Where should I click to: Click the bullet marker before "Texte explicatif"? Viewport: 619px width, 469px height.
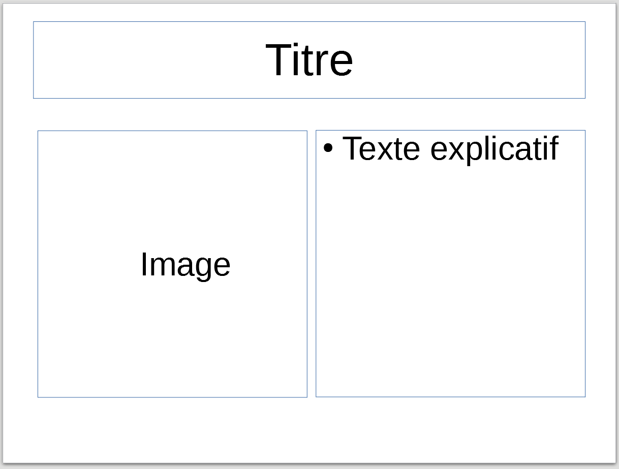[328, 149]
